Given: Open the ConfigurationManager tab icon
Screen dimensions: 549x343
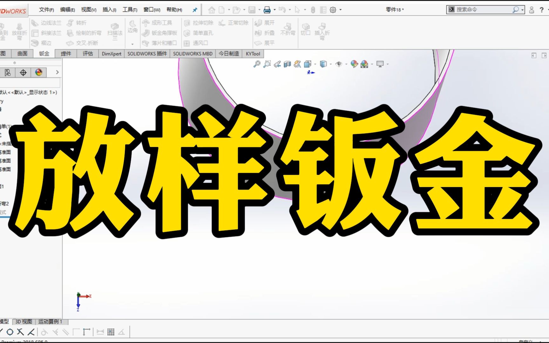Looking at the screenshot, I should point(8,72).
